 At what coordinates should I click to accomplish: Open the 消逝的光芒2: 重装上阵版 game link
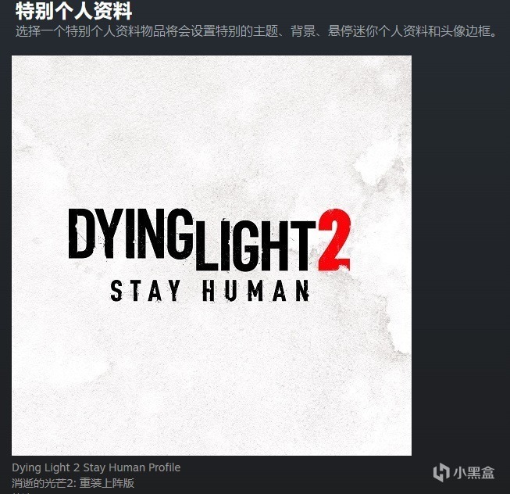coord(73,483)
